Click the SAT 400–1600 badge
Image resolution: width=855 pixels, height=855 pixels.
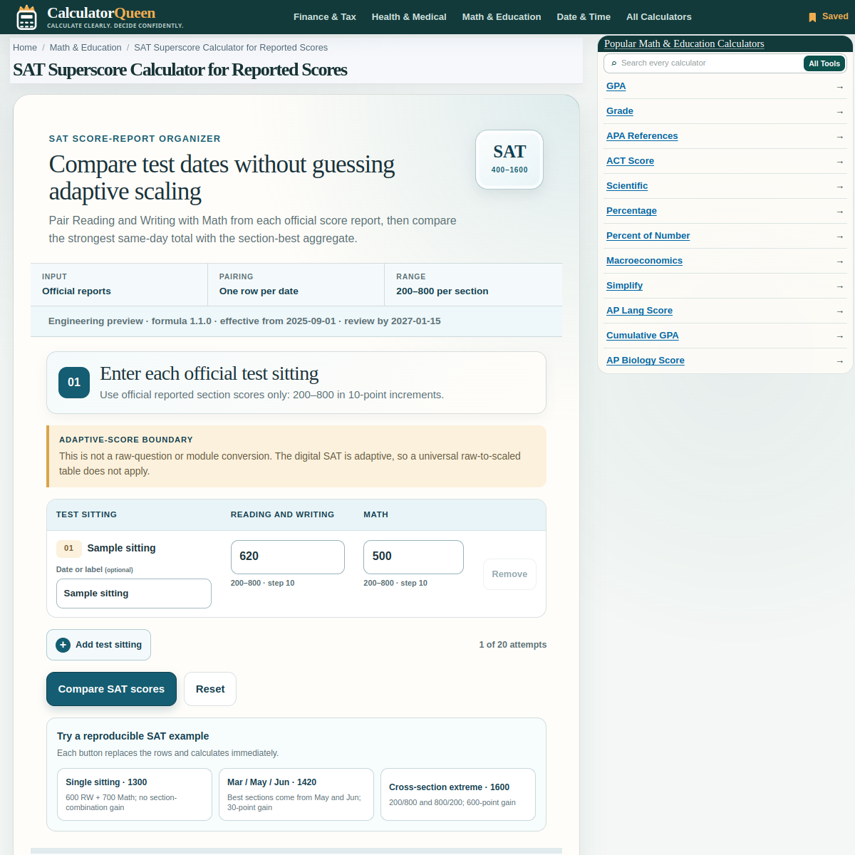[509, 160]
